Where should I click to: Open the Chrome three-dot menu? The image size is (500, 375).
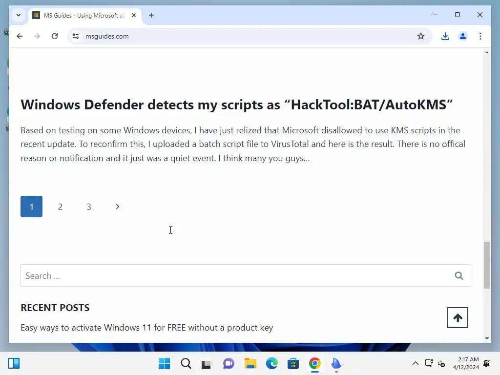click(480, 36)
